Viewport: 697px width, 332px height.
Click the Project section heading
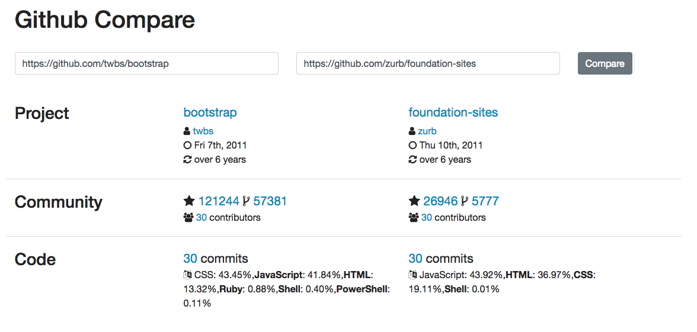[x=41, y=113]
